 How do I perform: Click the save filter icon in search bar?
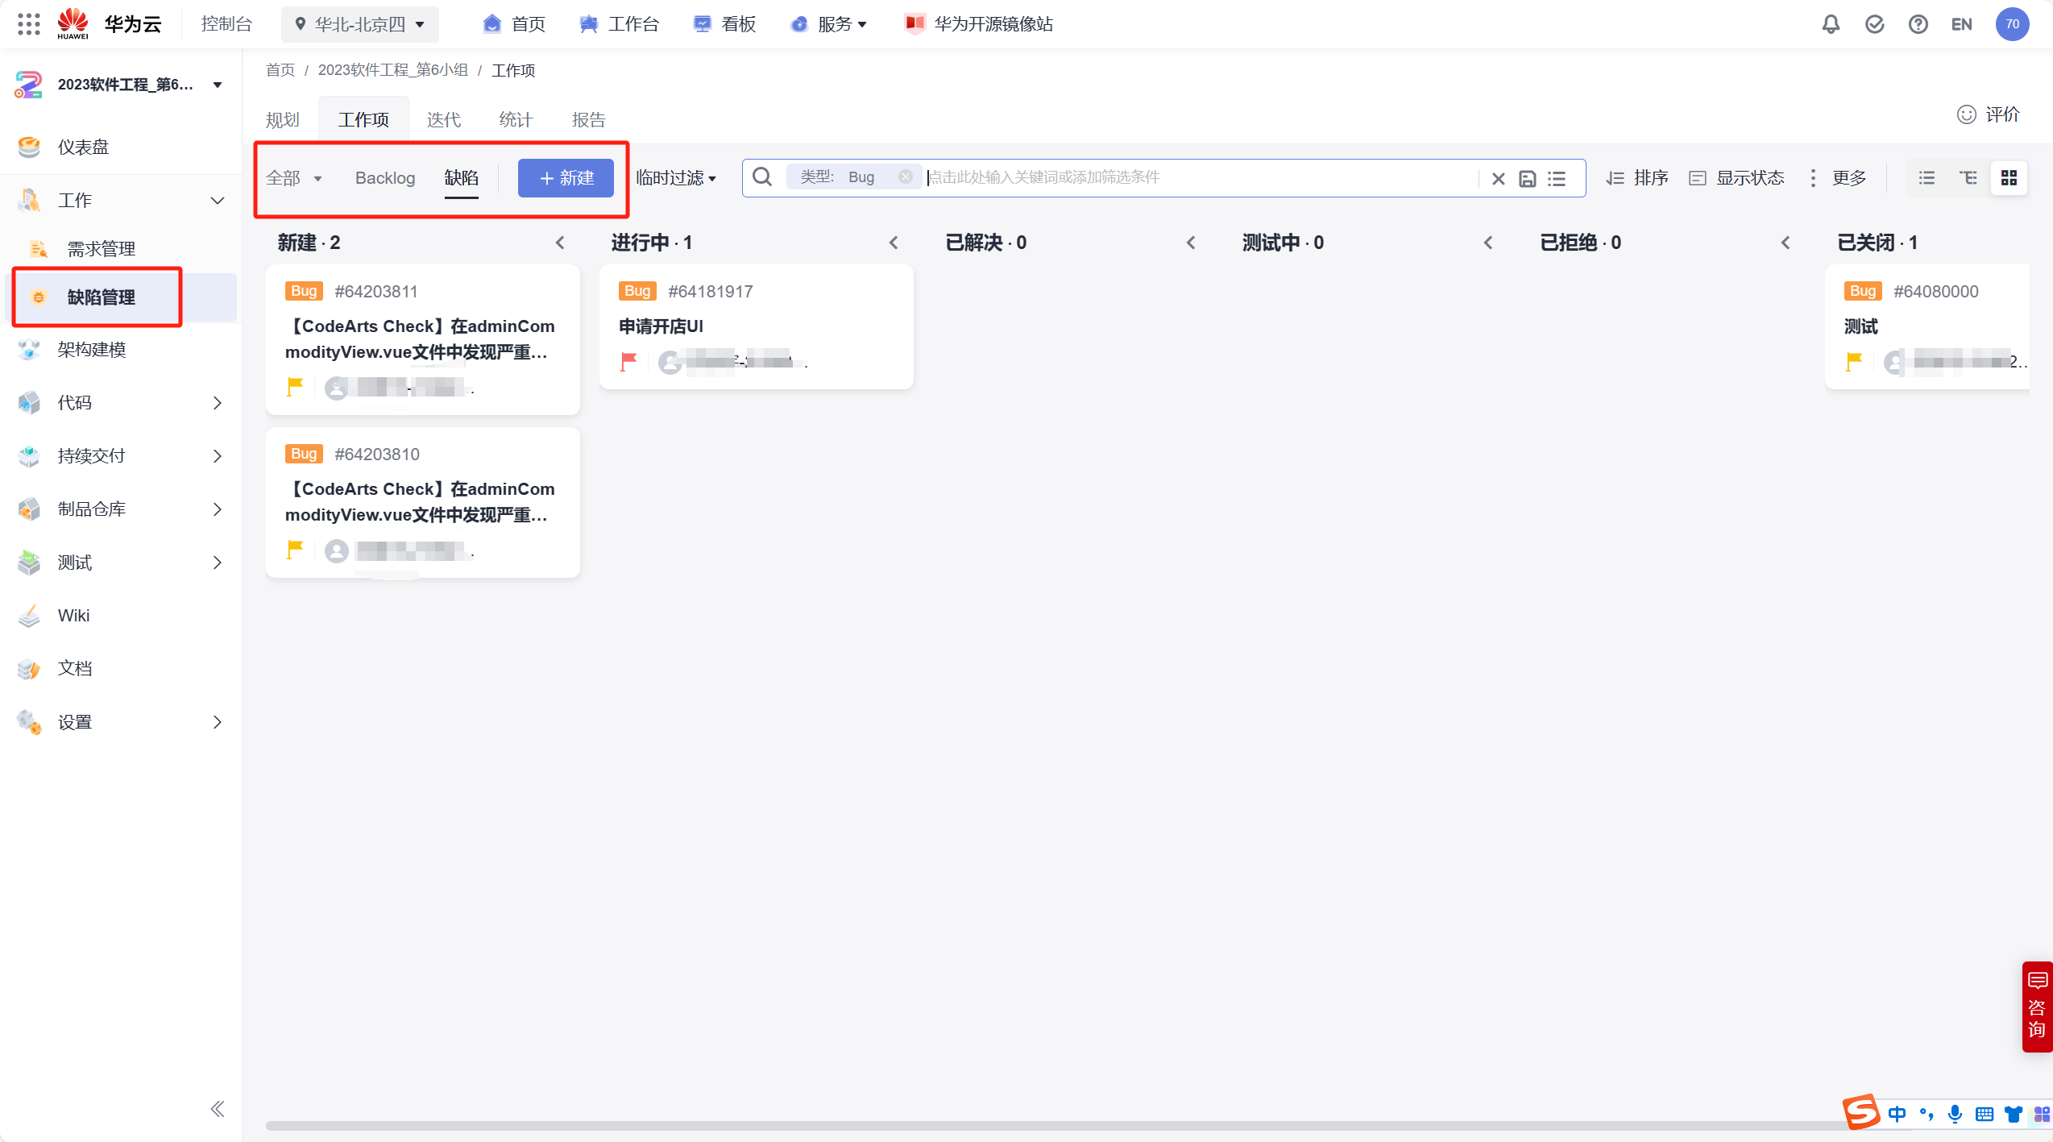pos(1527,179)
